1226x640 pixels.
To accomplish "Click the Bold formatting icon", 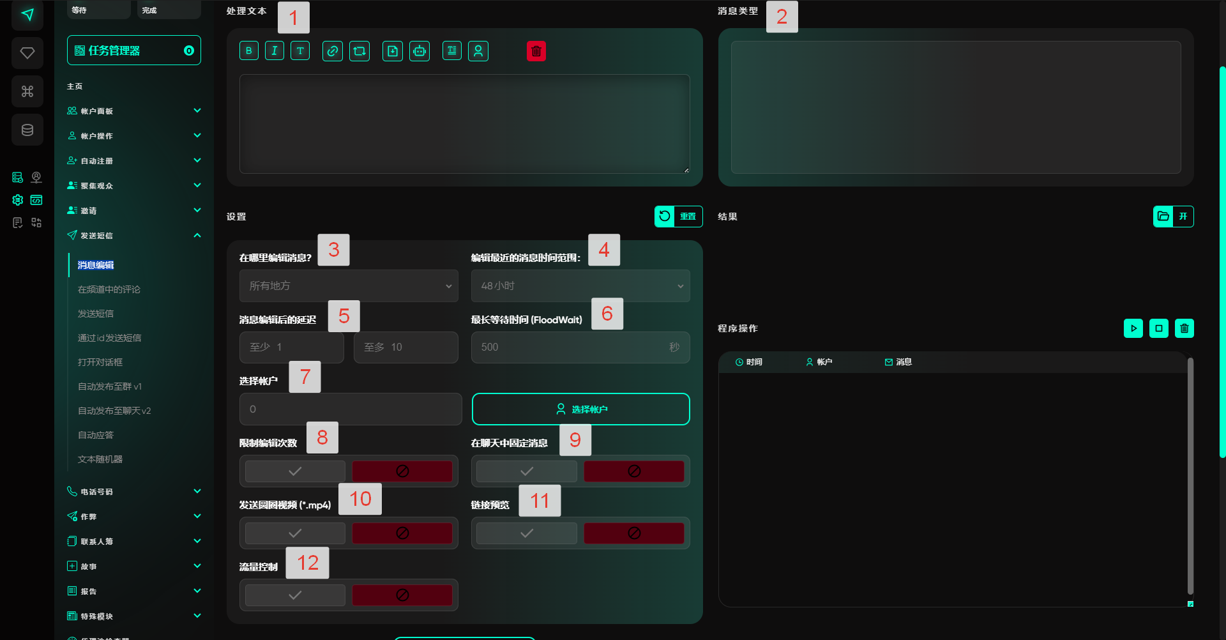I will 249,51.
